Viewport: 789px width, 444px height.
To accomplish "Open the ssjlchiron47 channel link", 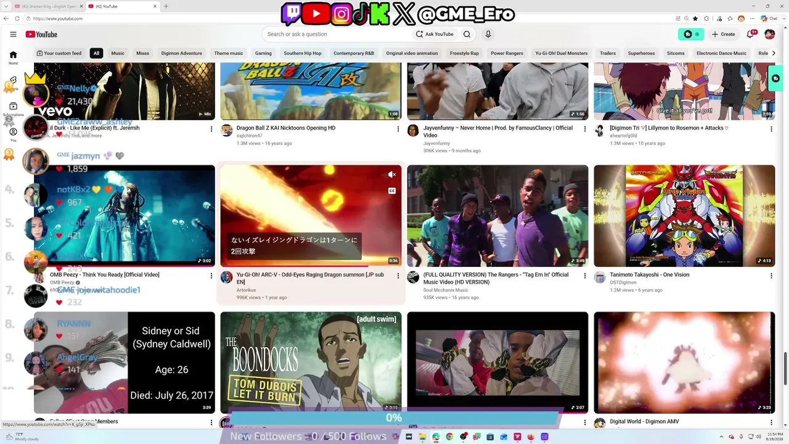I will click(x=250, y=136).
